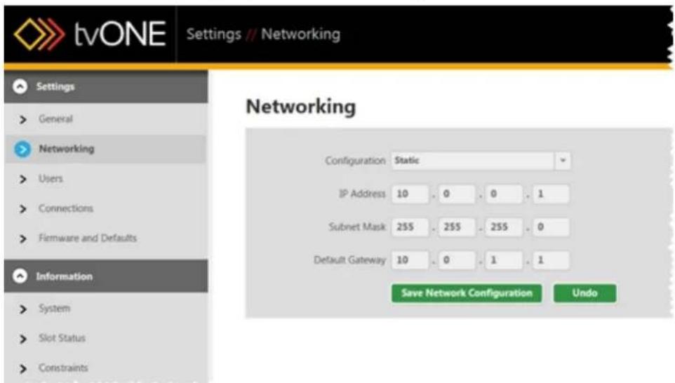Click the third Subnet Mask octet field
The image size is (675, 383).
[504, 227]
